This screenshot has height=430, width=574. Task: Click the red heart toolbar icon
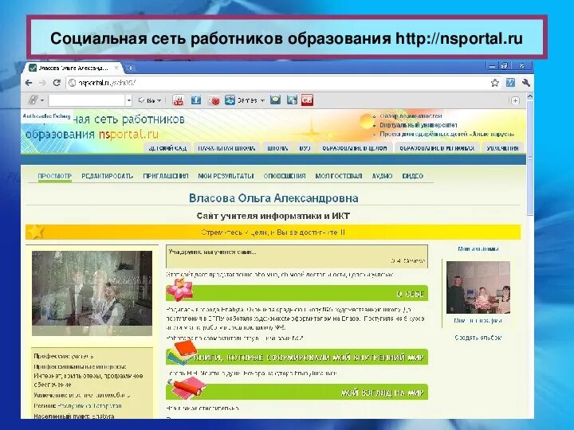214,100
